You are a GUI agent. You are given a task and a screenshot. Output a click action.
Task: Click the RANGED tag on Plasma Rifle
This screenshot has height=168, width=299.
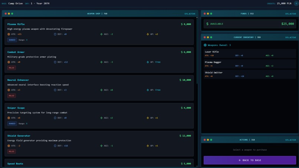12,40
